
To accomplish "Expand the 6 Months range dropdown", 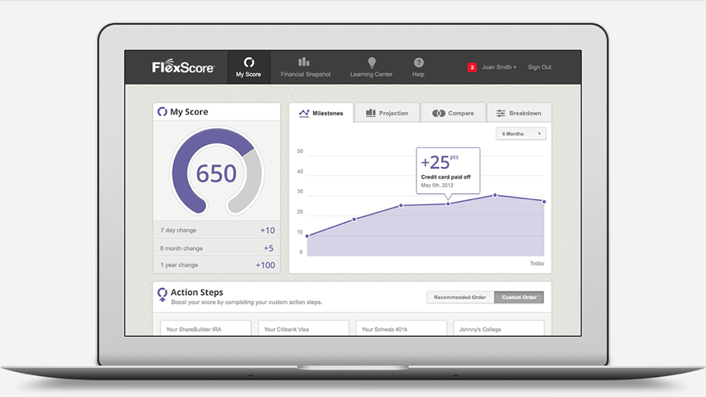I will click(520, 134).
